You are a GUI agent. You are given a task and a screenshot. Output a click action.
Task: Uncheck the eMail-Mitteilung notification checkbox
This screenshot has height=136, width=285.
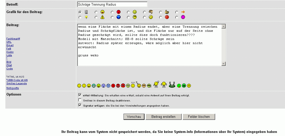tap(80, 95)
